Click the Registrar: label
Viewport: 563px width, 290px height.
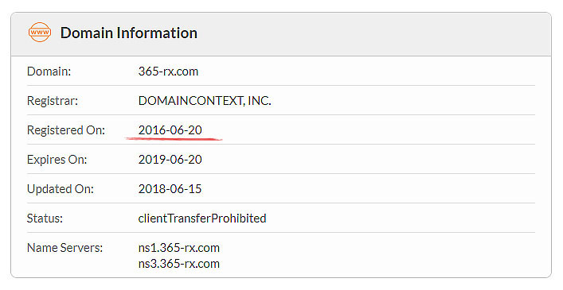click(x=53, y=101)
